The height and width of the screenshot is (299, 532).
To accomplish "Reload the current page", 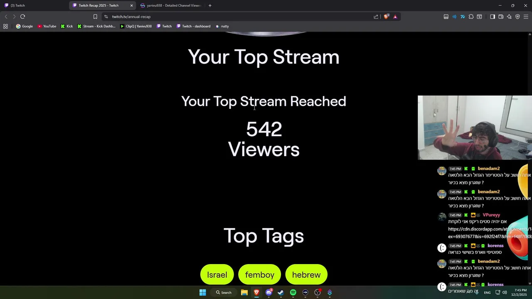I will [22, 17].
